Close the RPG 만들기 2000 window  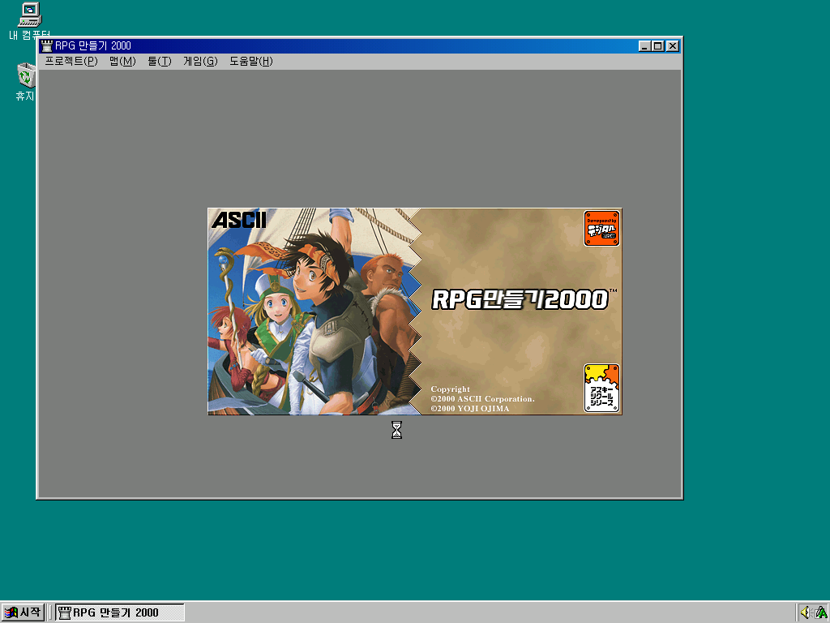point(672,46)
